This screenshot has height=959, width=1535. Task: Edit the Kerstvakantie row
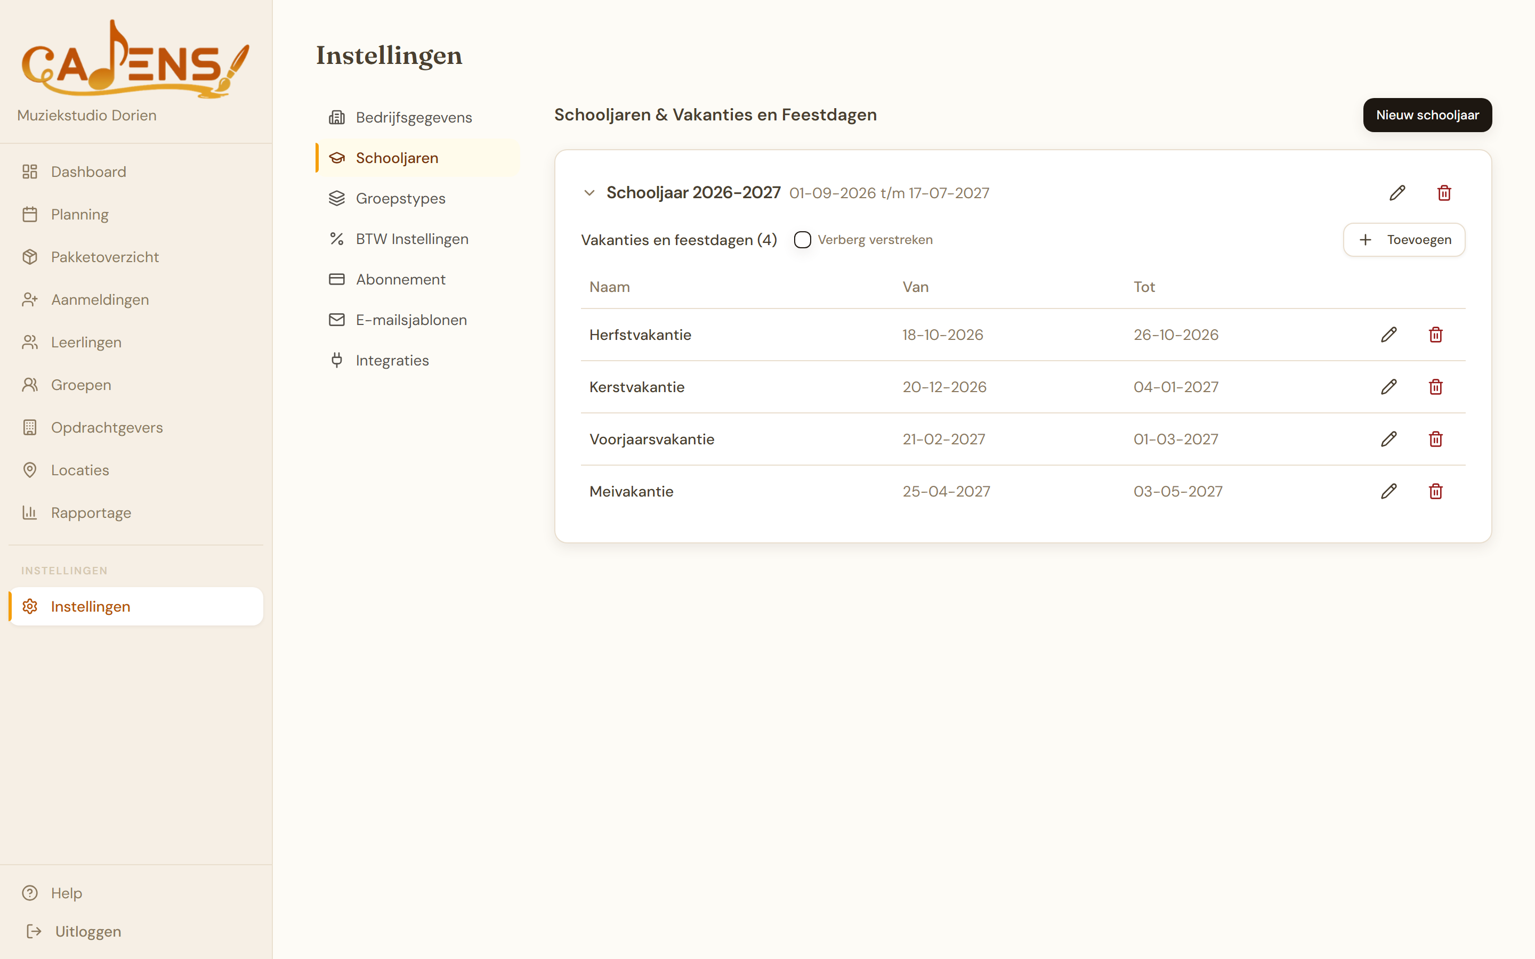[1388, 387]
